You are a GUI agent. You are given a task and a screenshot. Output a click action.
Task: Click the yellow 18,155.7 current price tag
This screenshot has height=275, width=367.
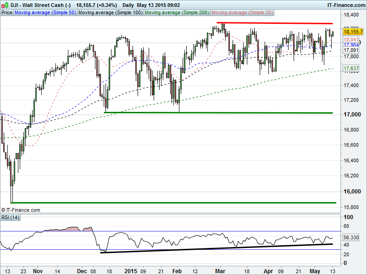tap(353, 32)
